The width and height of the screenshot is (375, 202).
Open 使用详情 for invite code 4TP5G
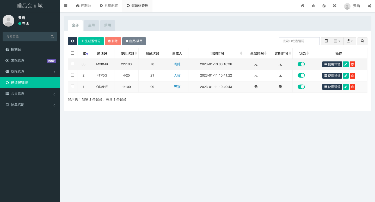[x=332, y=76]
